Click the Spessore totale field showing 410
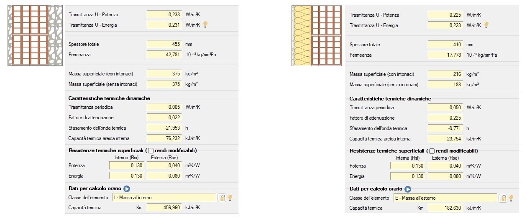This screenshot has height=218, width=527. [445, 45]
